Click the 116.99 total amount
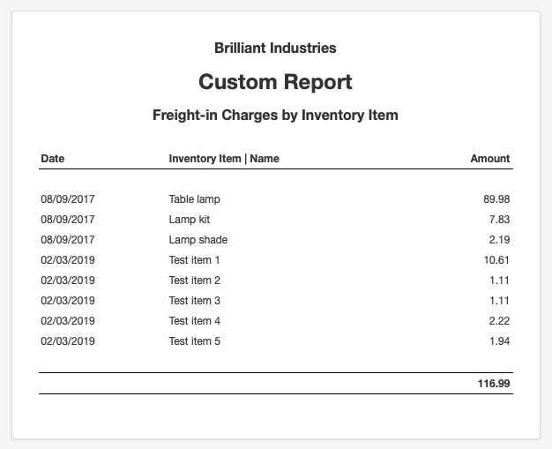This screenshot has width=552, height=449. (x=494, y=384)
